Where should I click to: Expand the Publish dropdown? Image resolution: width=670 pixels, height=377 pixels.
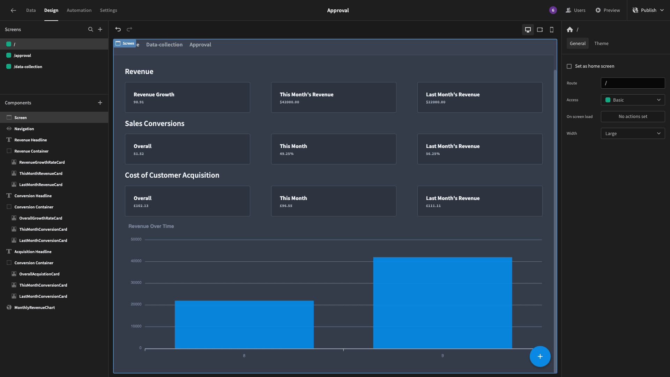coord(662,10)
